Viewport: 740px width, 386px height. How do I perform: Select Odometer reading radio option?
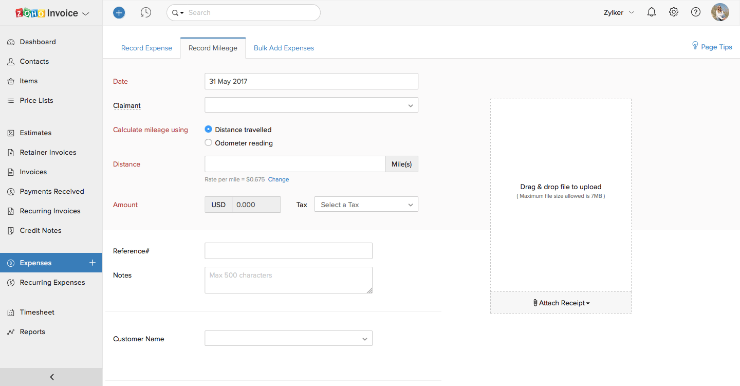pyautogui.click(x=209, y=143)
